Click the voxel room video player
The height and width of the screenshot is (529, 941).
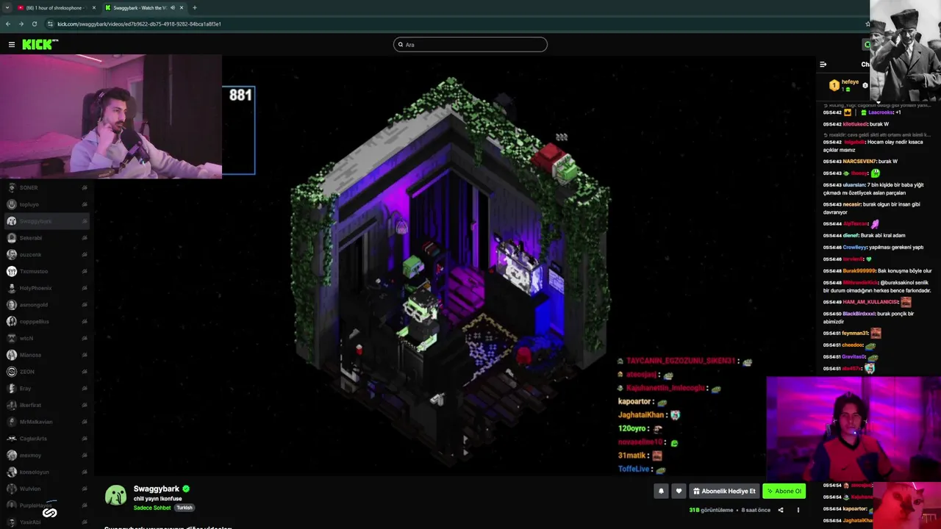[x=456, y=266]
